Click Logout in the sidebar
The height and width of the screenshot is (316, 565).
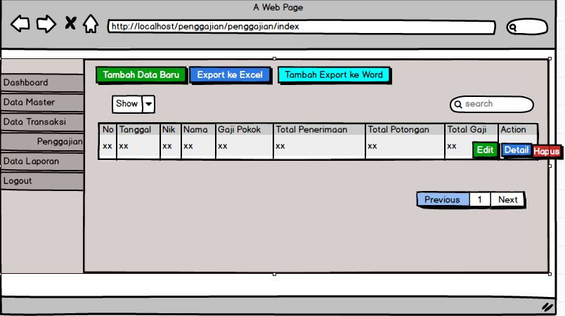point(42,181)
